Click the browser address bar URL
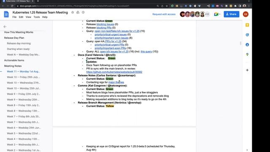270x152 pixels. pos(74,6)
